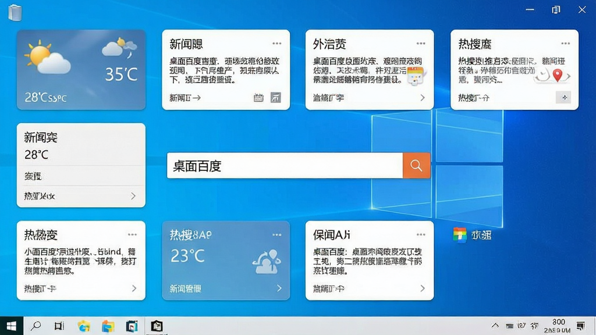Open the Windows Start menu
The width and height of the screenshot is (596, 335).
click(x=12, y=326)
